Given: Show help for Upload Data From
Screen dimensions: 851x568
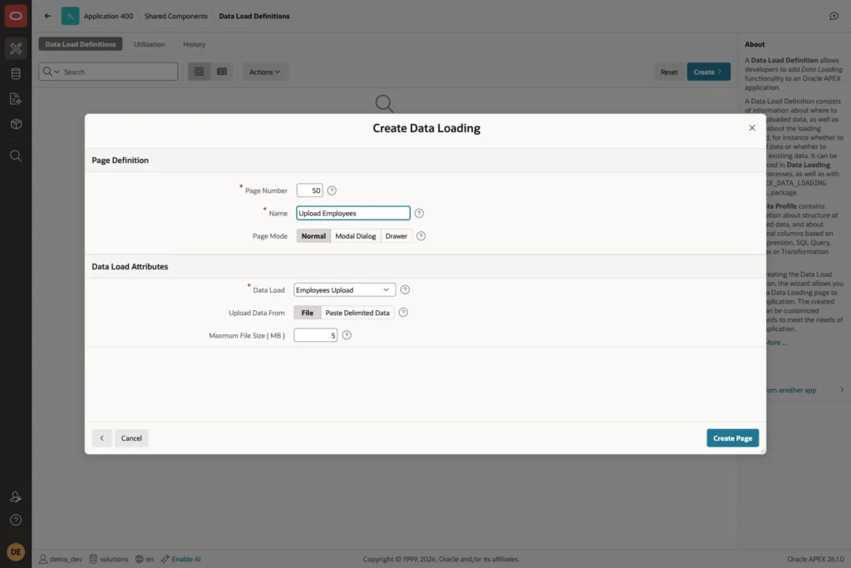Looking at the screenshot, I should click(403, 312).
